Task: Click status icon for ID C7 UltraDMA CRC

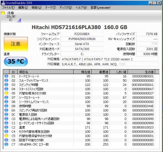Action: point(6,144)
